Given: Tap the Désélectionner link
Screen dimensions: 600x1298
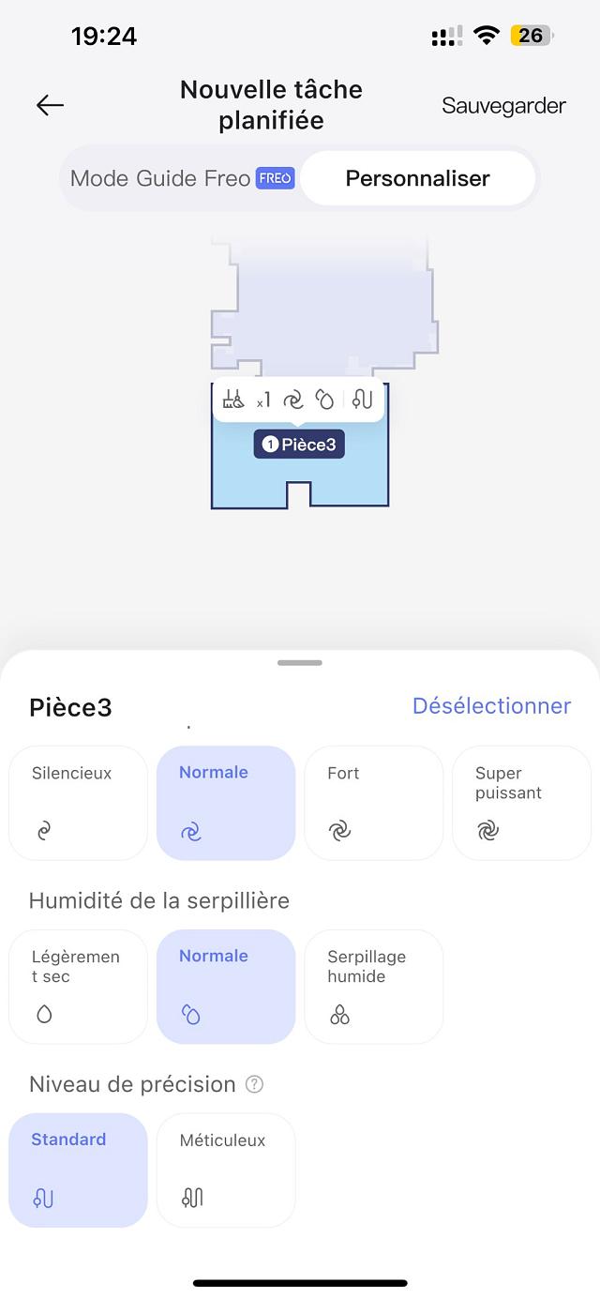Looking at the screenshot, I should (x=491, y=706).
